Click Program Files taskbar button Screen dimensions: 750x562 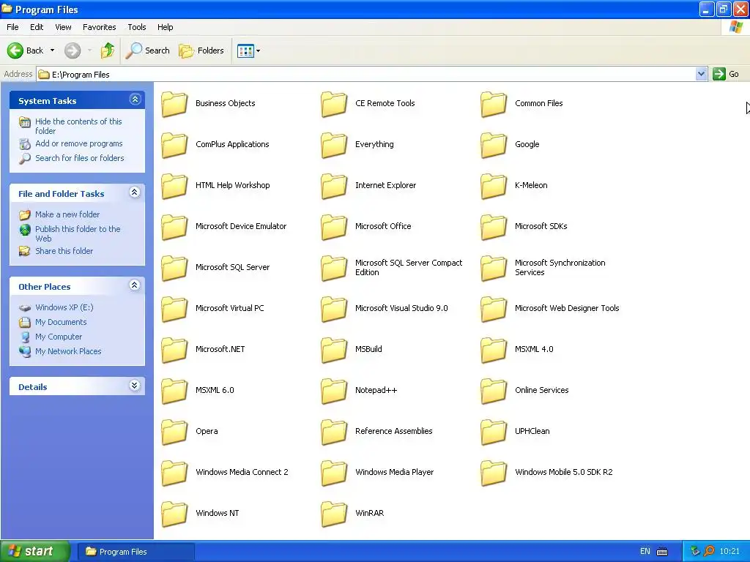(135, 552)
